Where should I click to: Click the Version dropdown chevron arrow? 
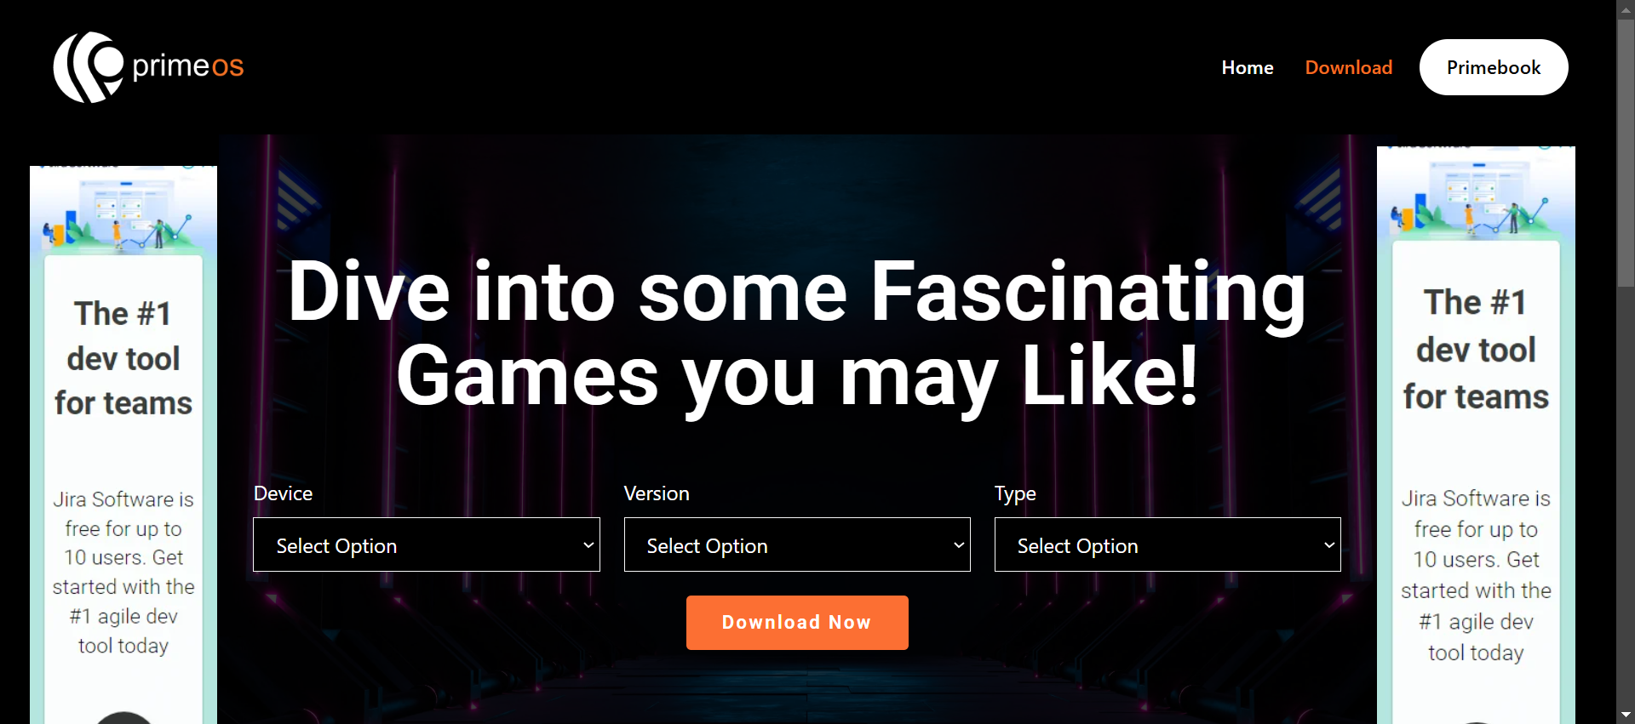pos(958,545)
